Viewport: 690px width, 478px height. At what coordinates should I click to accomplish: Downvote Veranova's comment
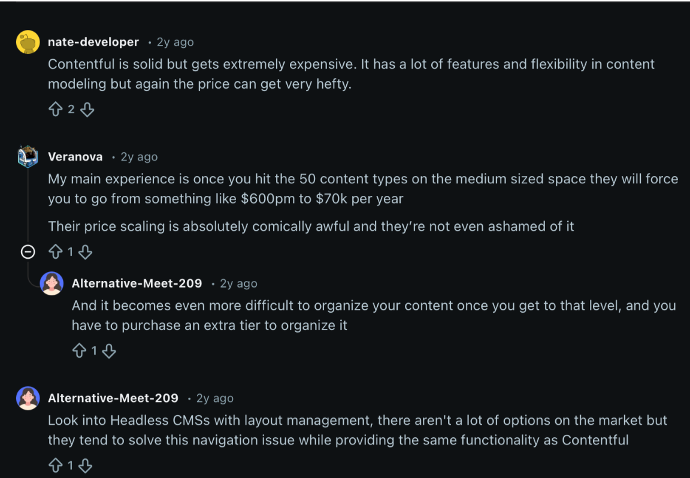coord(86,252)
